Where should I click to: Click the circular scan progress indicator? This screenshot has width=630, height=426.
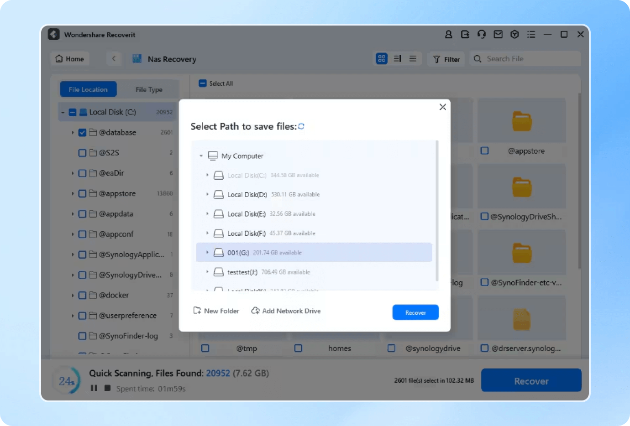click(67, 380)
